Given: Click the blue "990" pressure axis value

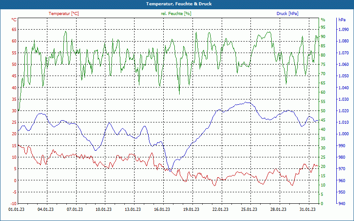Looking at the screenshot, I should coord(342,146).
